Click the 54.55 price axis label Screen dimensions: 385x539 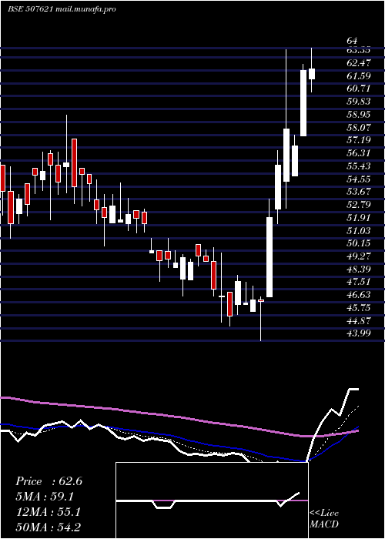[359, 179]
